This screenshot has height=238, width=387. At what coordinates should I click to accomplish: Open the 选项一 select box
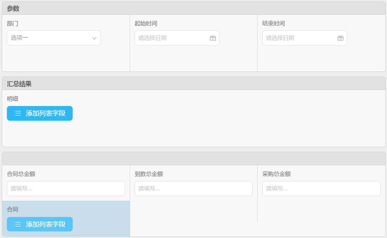(49, 38)
